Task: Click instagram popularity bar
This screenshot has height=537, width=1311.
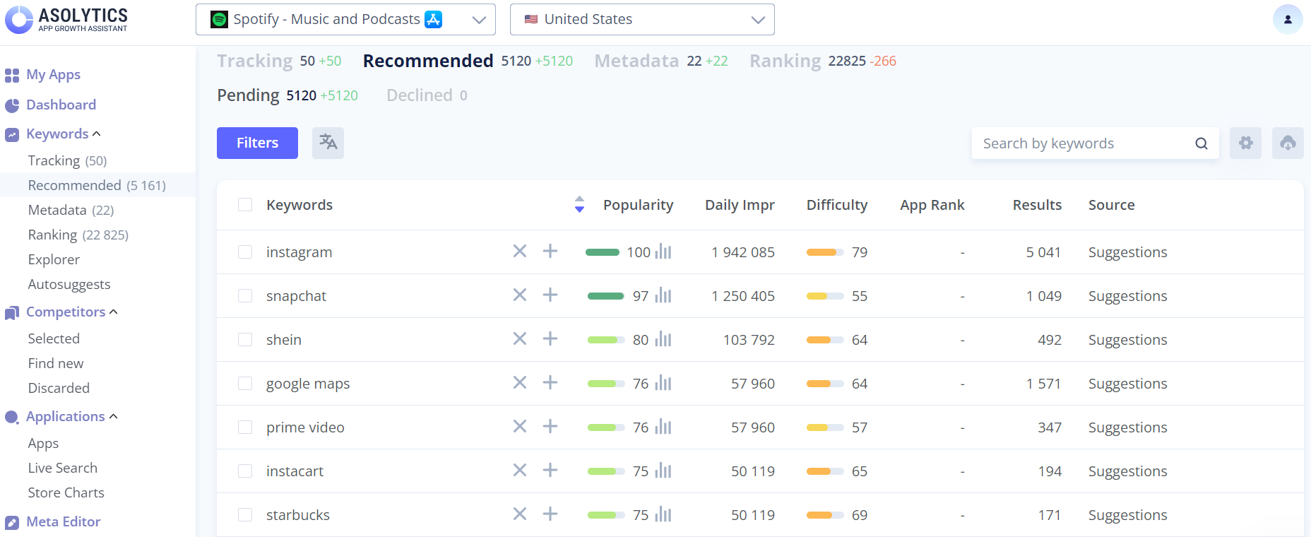Action: 603,252
